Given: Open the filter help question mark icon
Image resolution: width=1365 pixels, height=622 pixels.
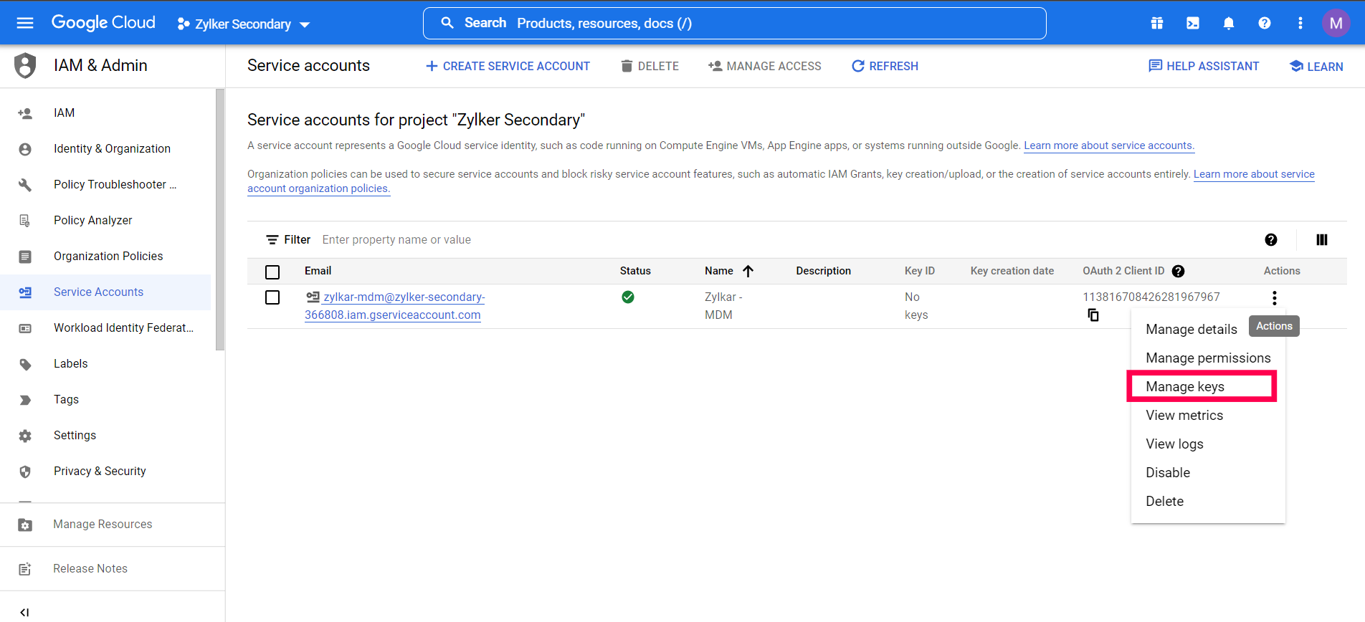Looking at the screenshot, I should [x=1271, y=240].
